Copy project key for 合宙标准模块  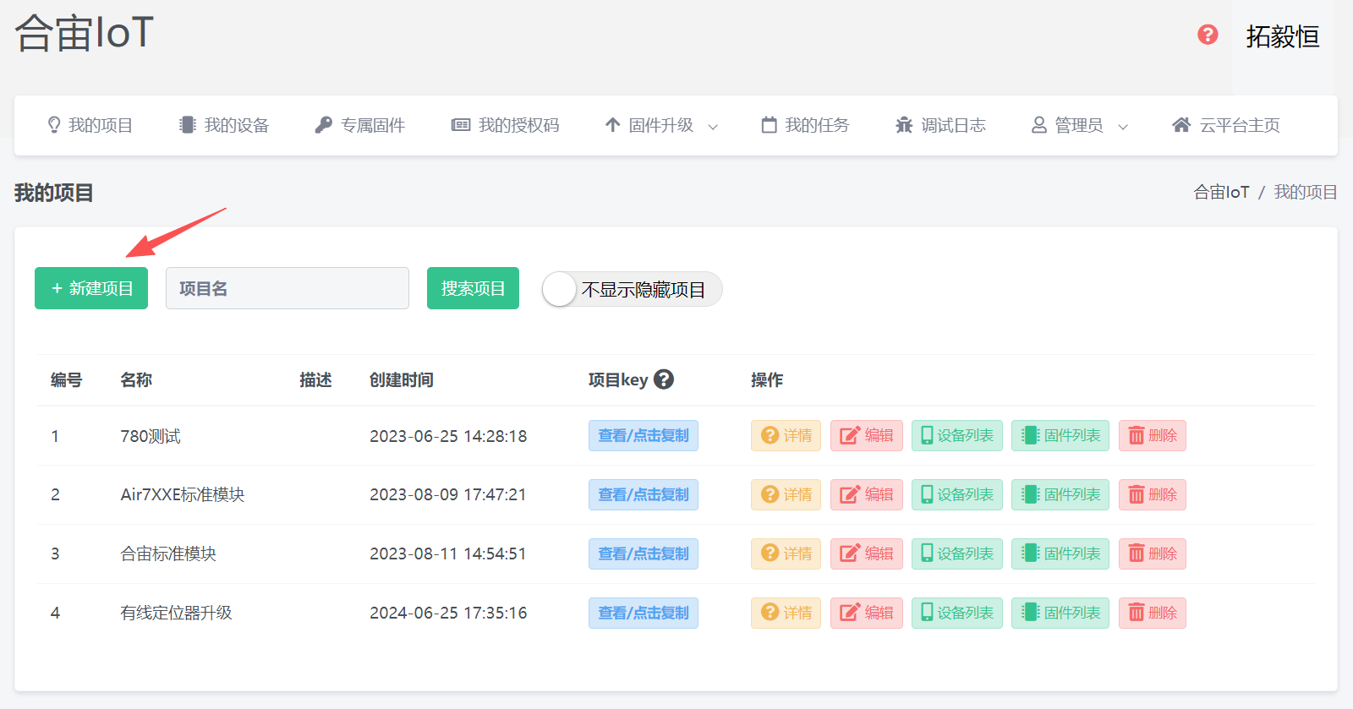click(x=643, y=554)
